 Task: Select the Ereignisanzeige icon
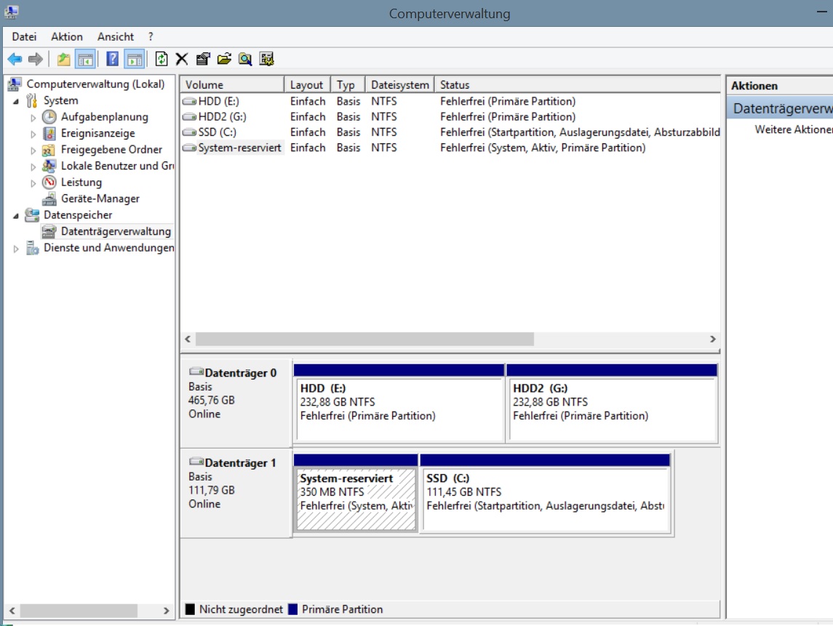[49, 133]
